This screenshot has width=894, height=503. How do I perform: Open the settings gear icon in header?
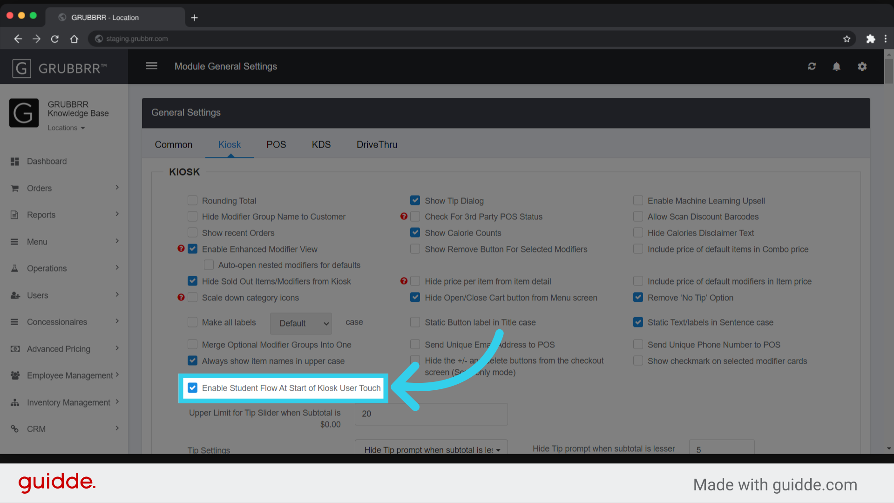(862, 67)
